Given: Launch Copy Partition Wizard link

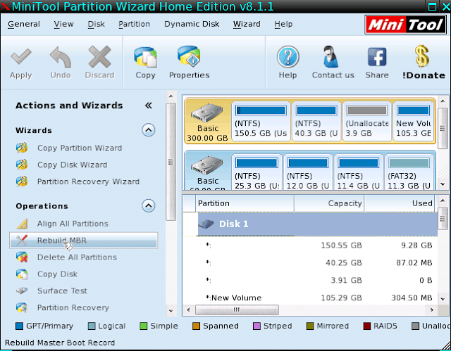Looking at the screenshot, I should pos(80,148).
